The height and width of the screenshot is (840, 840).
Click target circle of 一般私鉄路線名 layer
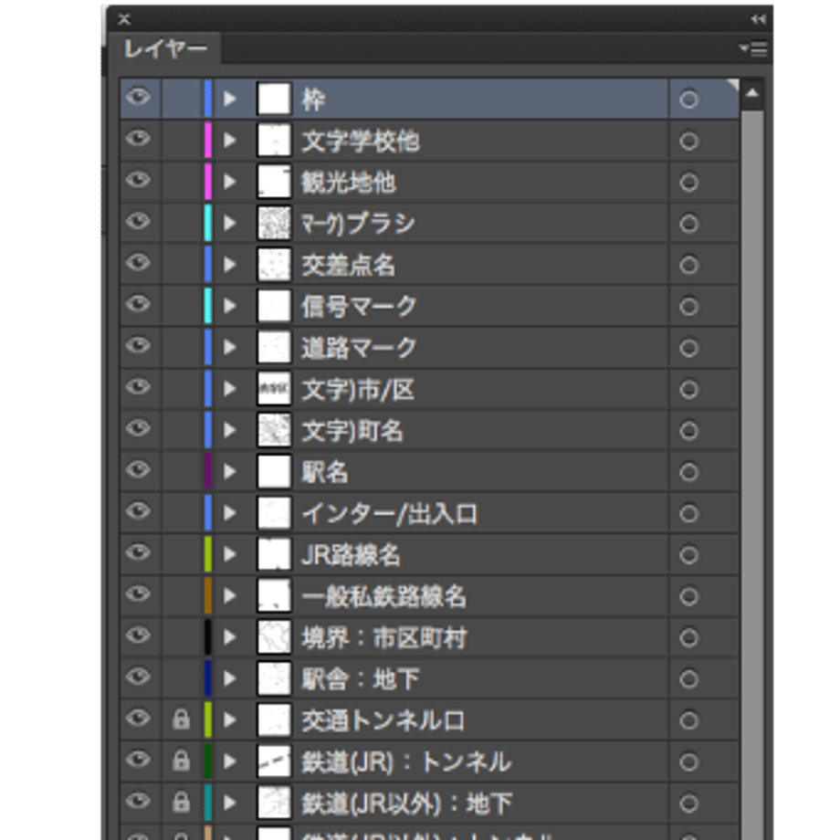689,597
